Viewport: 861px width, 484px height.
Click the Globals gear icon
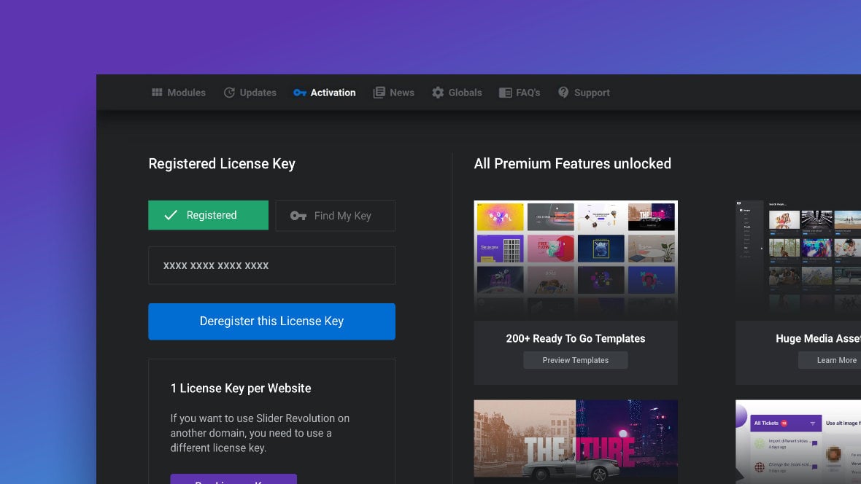438,92
